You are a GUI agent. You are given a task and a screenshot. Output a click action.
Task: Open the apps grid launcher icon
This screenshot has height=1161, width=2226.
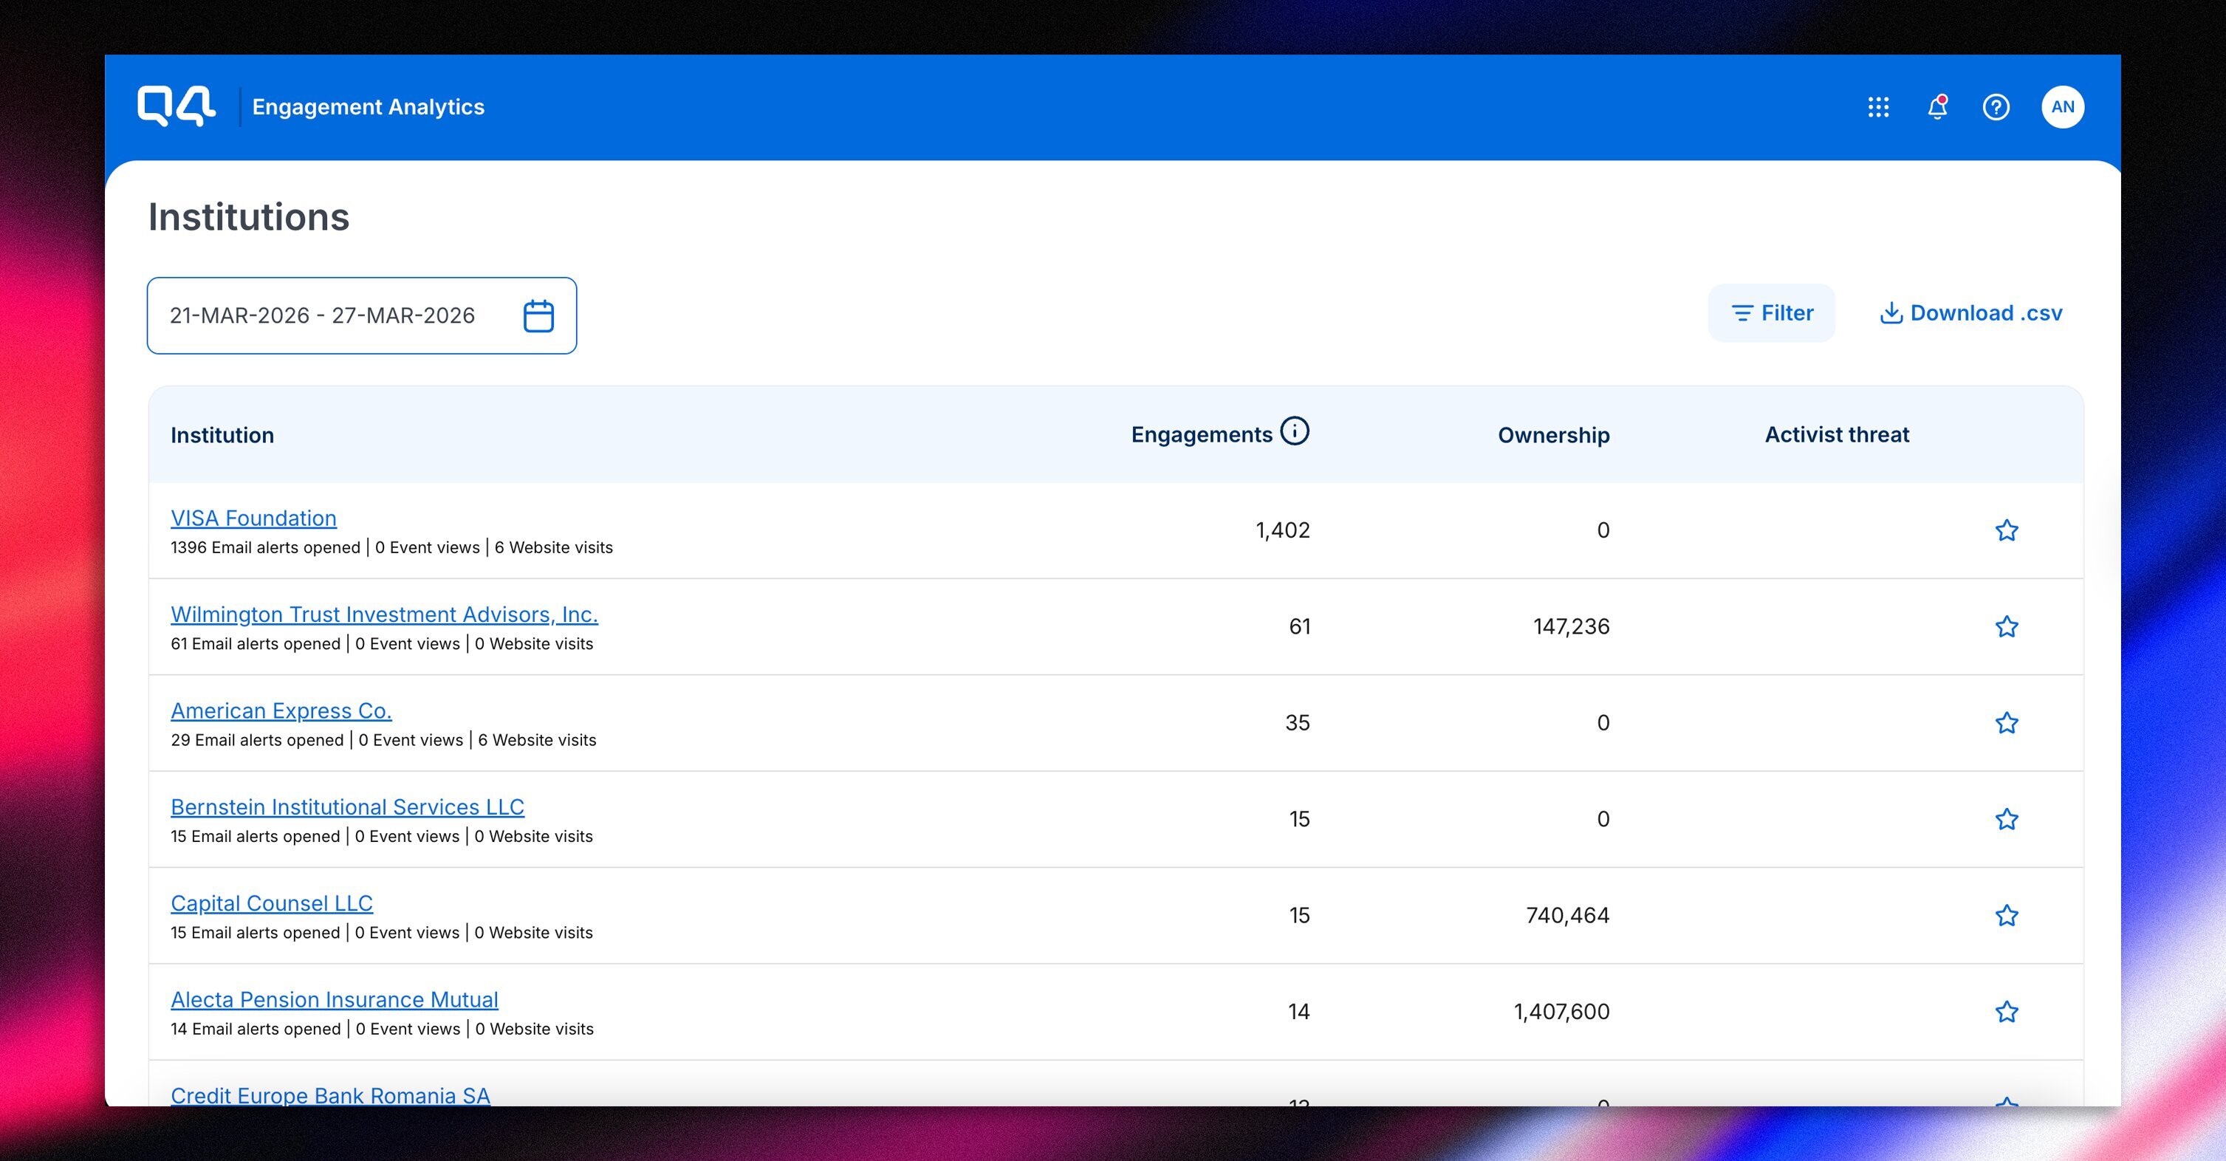[x=1877, y=107]
